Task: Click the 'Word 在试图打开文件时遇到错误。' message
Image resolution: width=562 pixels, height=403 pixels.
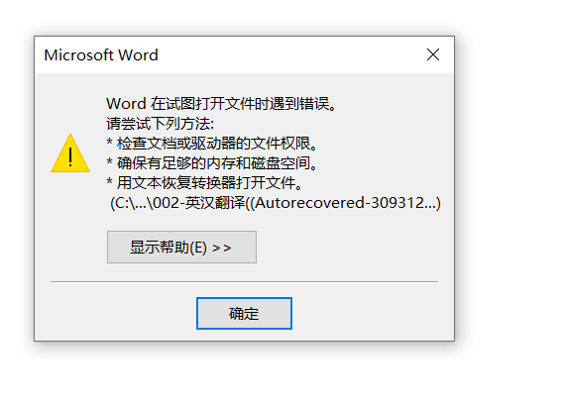Action: [221, 104]
